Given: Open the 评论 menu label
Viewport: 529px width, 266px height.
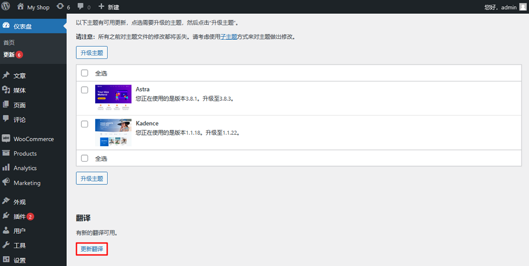Looking at the screenshot, I should pos(20,120).
